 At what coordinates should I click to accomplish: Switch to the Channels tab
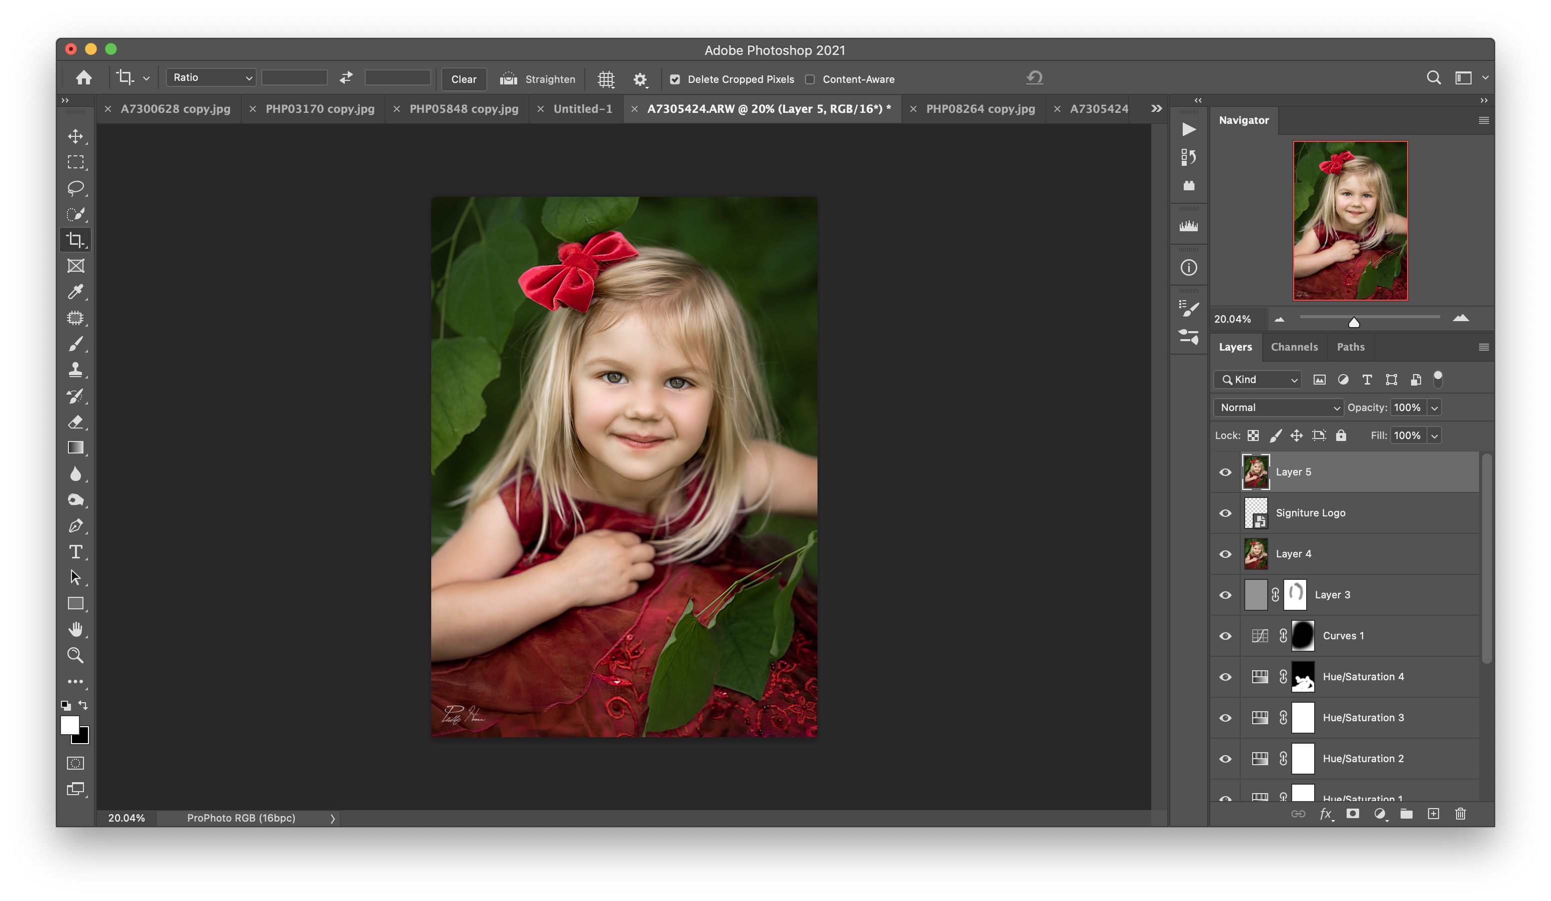[x=1294, y=347]
